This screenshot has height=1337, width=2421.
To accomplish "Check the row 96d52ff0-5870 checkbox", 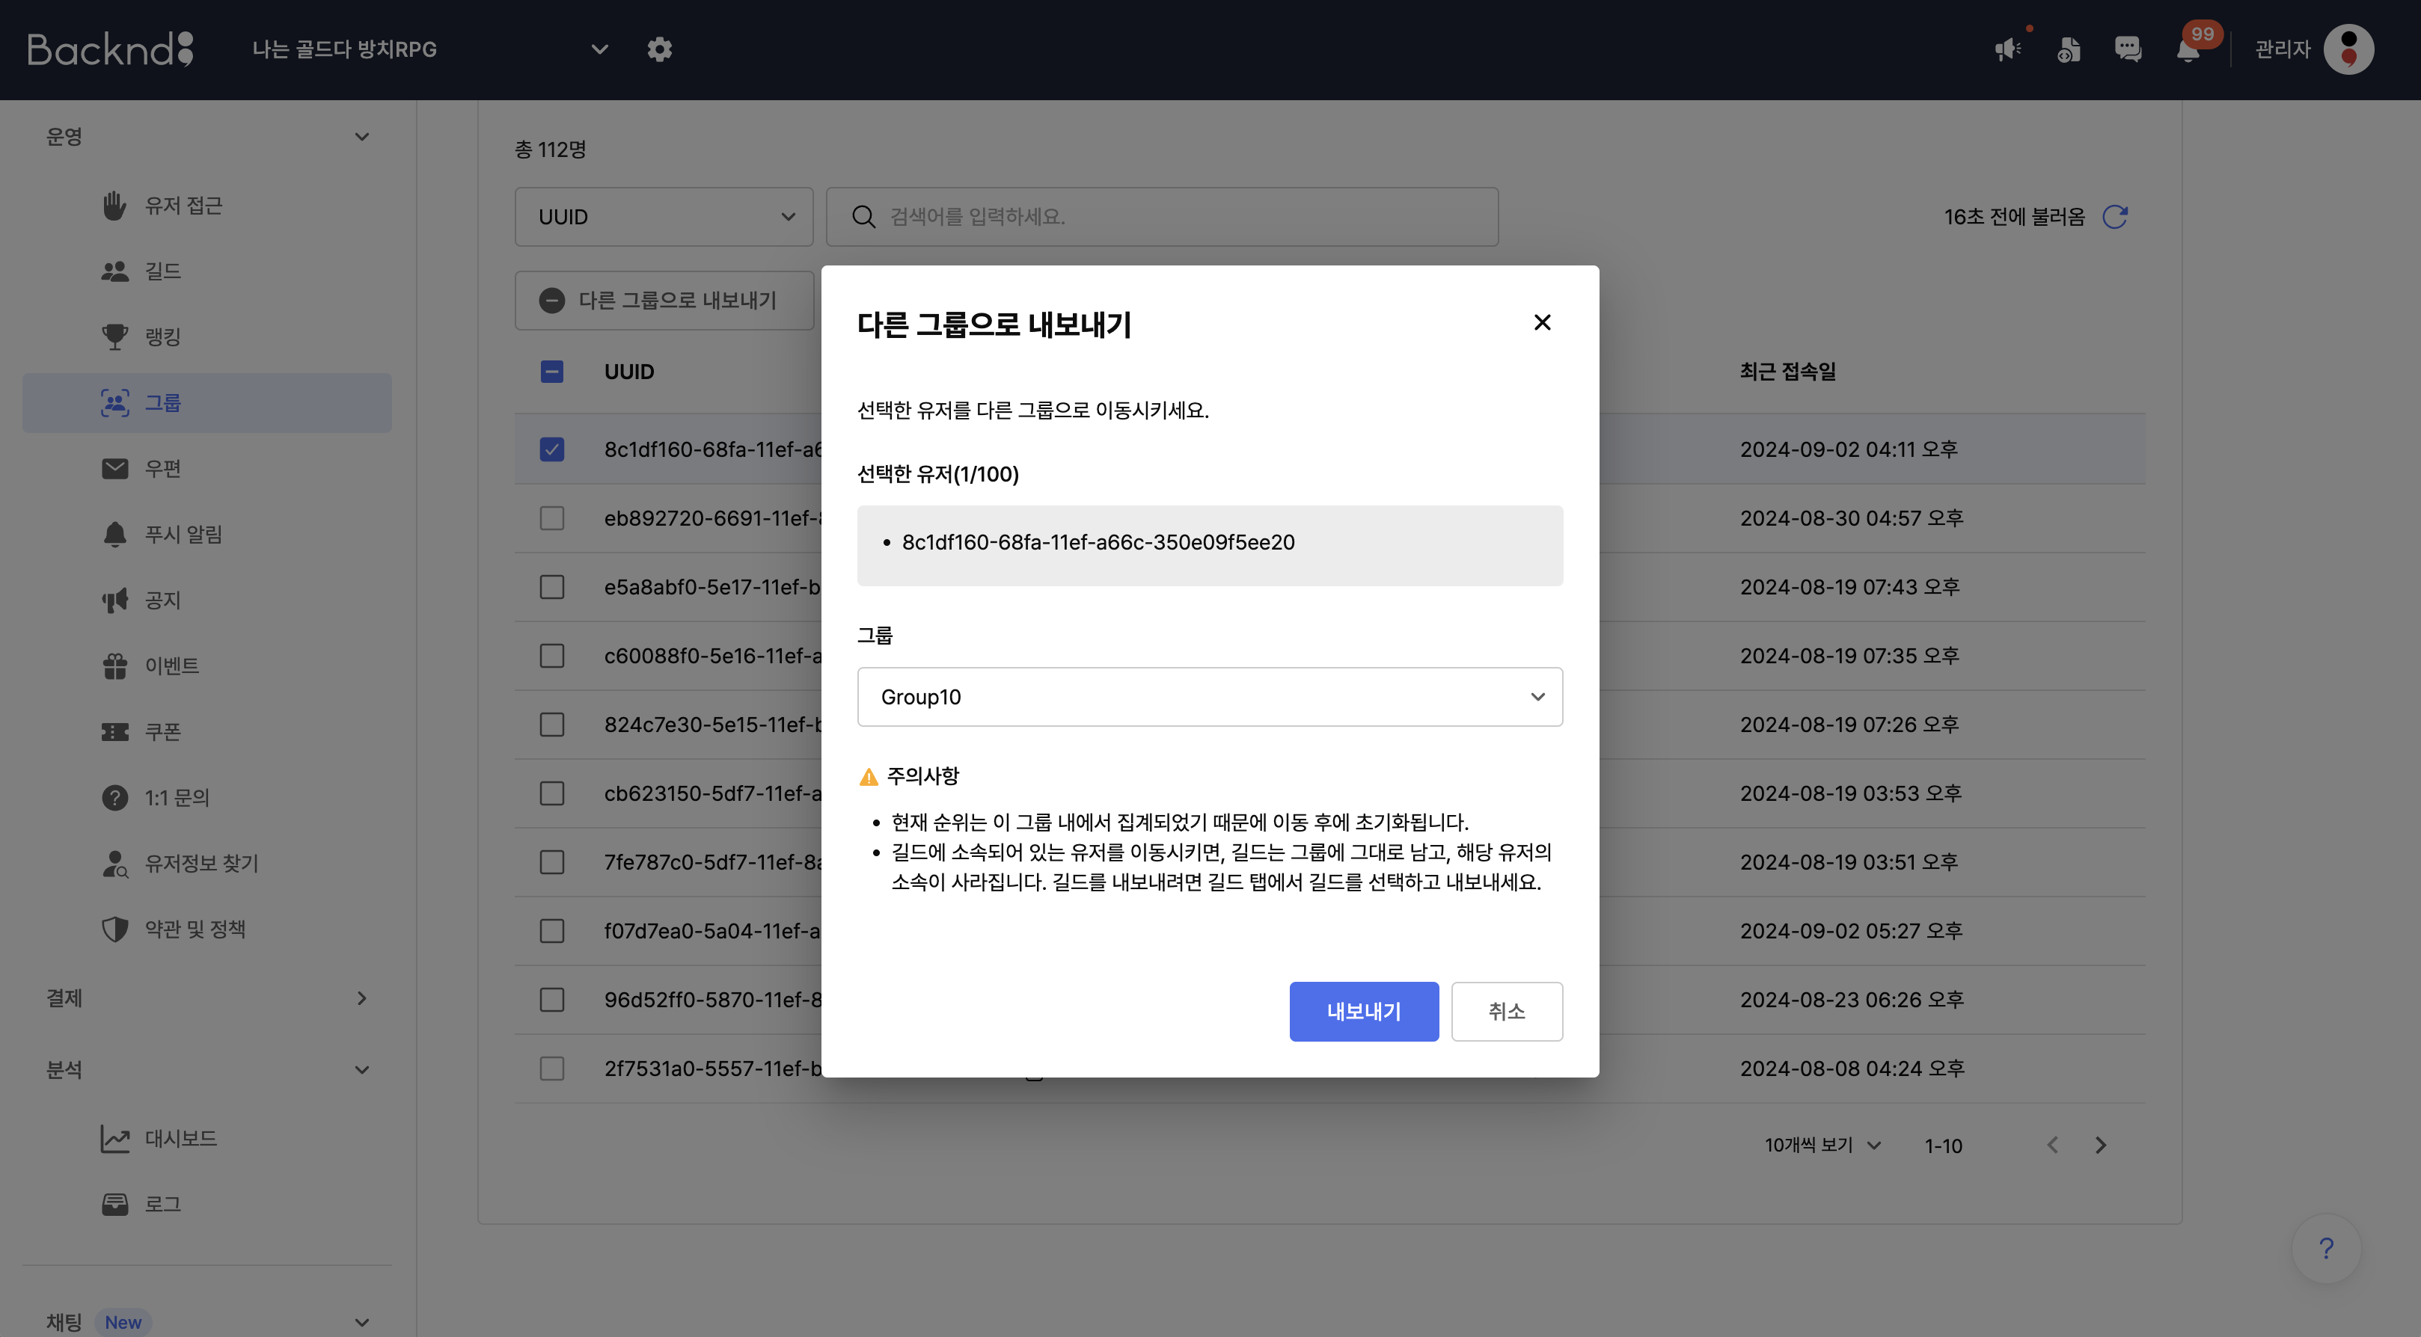I will pos(551,1000).
